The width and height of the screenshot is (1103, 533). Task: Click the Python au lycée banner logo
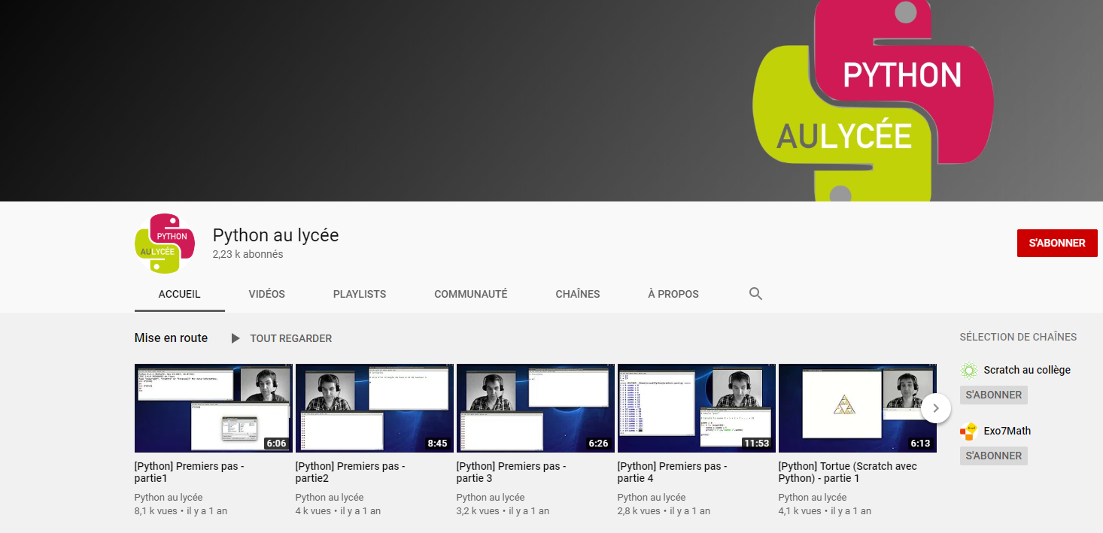[x=873, y=101]
